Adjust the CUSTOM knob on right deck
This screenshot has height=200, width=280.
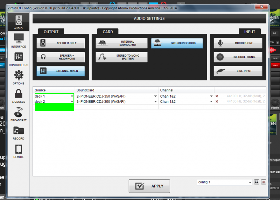[275, 103]
